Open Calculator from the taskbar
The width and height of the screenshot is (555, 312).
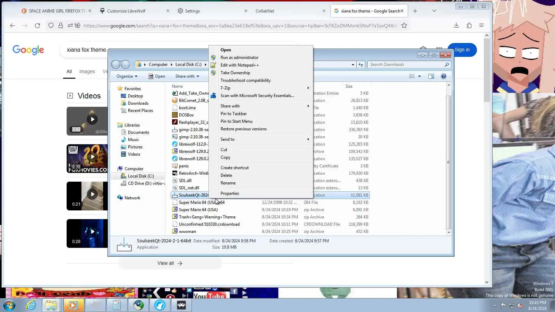(x=117, y=305)
